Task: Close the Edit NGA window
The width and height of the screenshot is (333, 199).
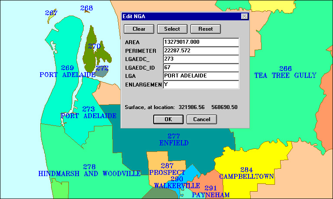Action: (244, 16)
